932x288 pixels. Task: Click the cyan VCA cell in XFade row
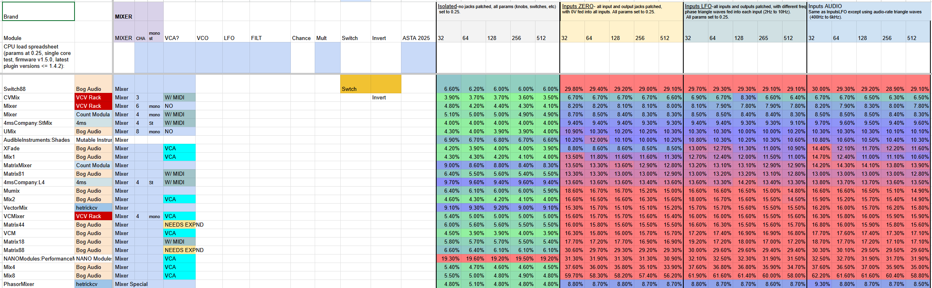click(179, 148)
